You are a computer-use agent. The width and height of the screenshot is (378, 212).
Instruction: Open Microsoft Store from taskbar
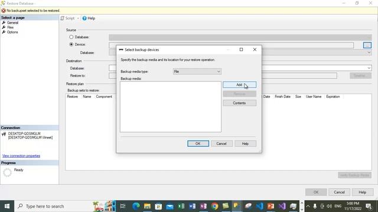[158, 206]
